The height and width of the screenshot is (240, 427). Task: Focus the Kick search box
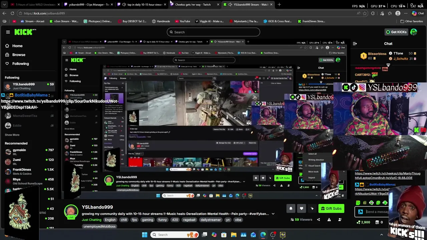click(213, 32)
